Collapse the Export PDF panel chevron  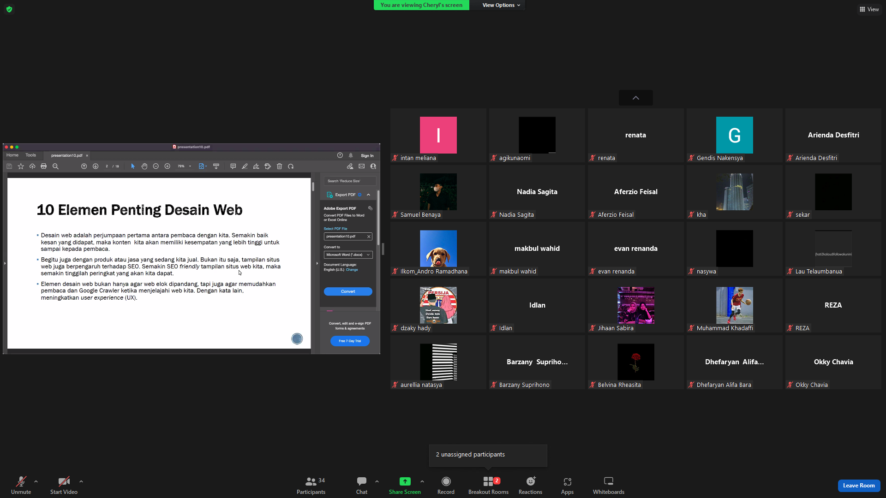[368, 195]
